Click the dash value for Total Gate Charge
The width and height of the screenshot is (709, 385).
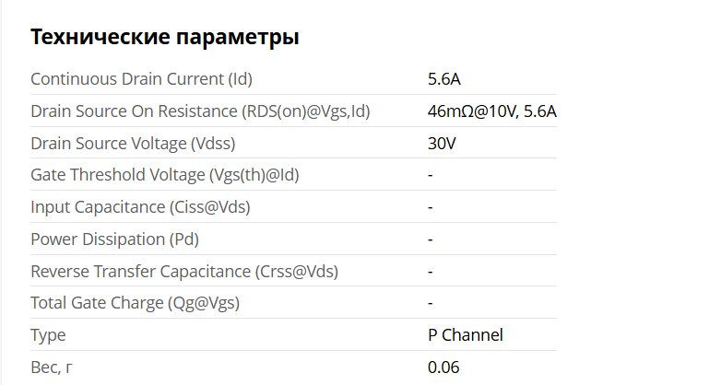[x=431, y=303]
